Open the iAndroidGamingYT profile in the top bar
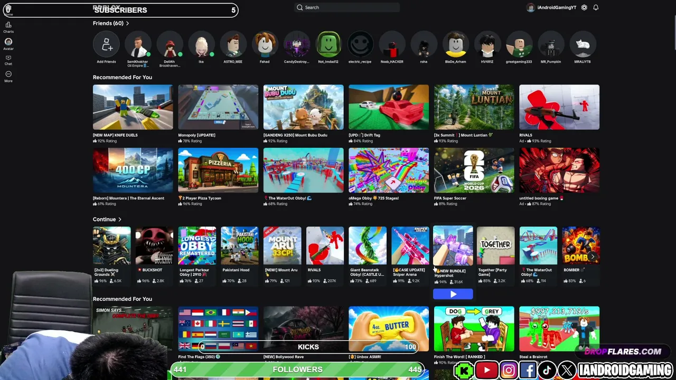 (551, 7)
